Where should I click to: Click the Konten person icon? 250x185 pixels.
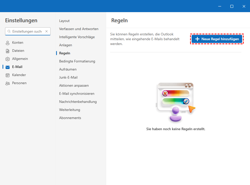(8, 43)
